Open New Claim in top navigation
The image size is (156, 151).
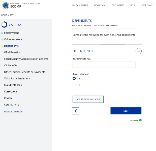tap(100, 5)
